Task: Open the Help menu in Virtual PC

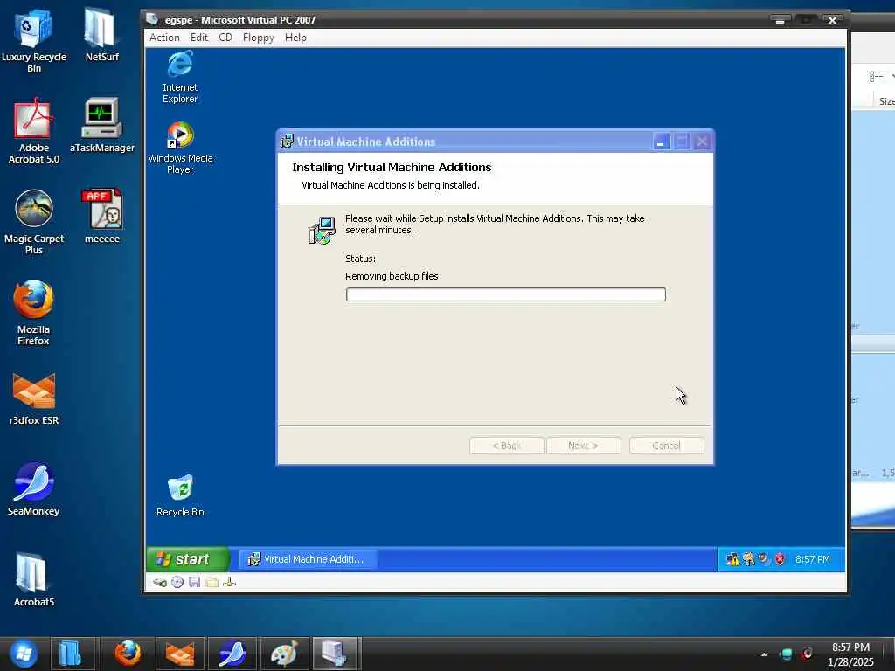Action: [x=295, y=38]
